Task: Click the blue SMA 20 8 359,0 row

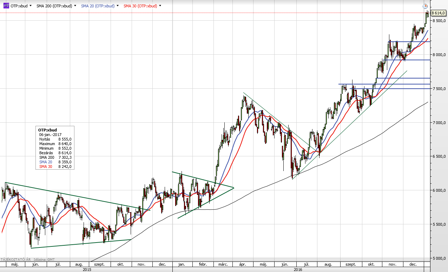Action: [x=55, y=162]
